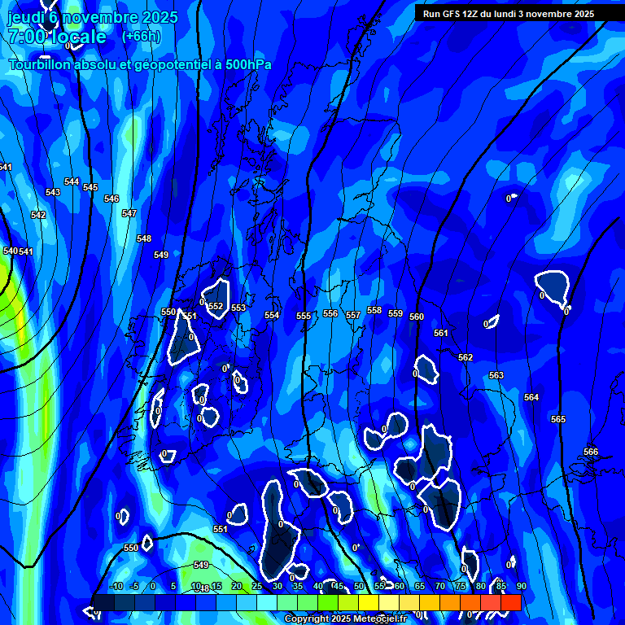Click the 546 contour label upper left

[x=111, y=199]
